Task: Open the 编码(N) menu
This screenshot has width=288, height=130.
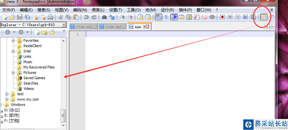Action: [x=80, y=10]
